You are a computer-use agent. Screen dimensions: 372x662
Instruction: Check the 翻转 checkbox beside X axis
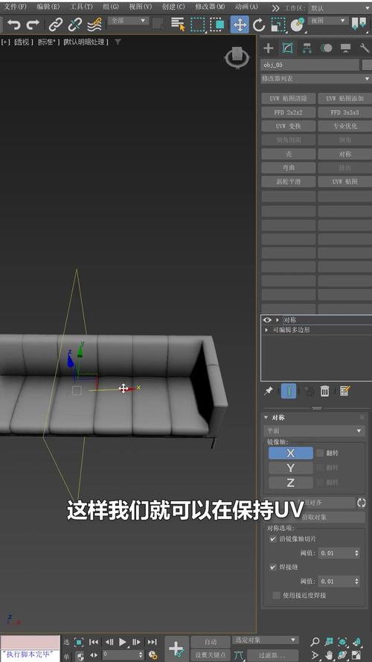click(x=320, y=453)
